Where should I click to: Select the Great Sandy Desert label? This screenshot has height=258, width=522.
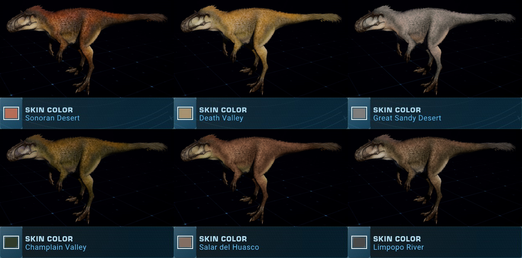click(x=407, y=118)
